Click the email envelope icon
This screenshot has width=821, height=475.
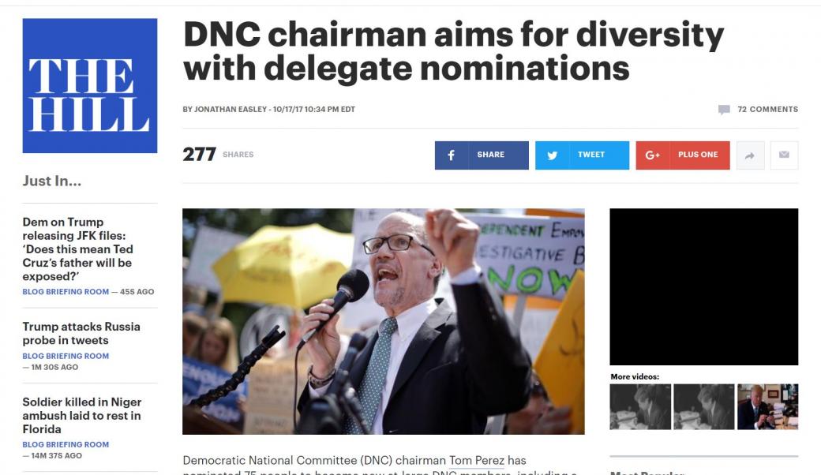(x=784, y=155)
